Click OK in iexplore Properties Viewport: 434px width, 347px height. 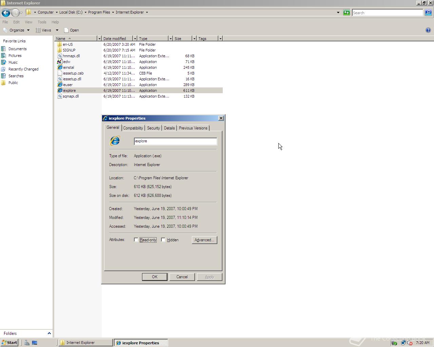coord(155,277)
